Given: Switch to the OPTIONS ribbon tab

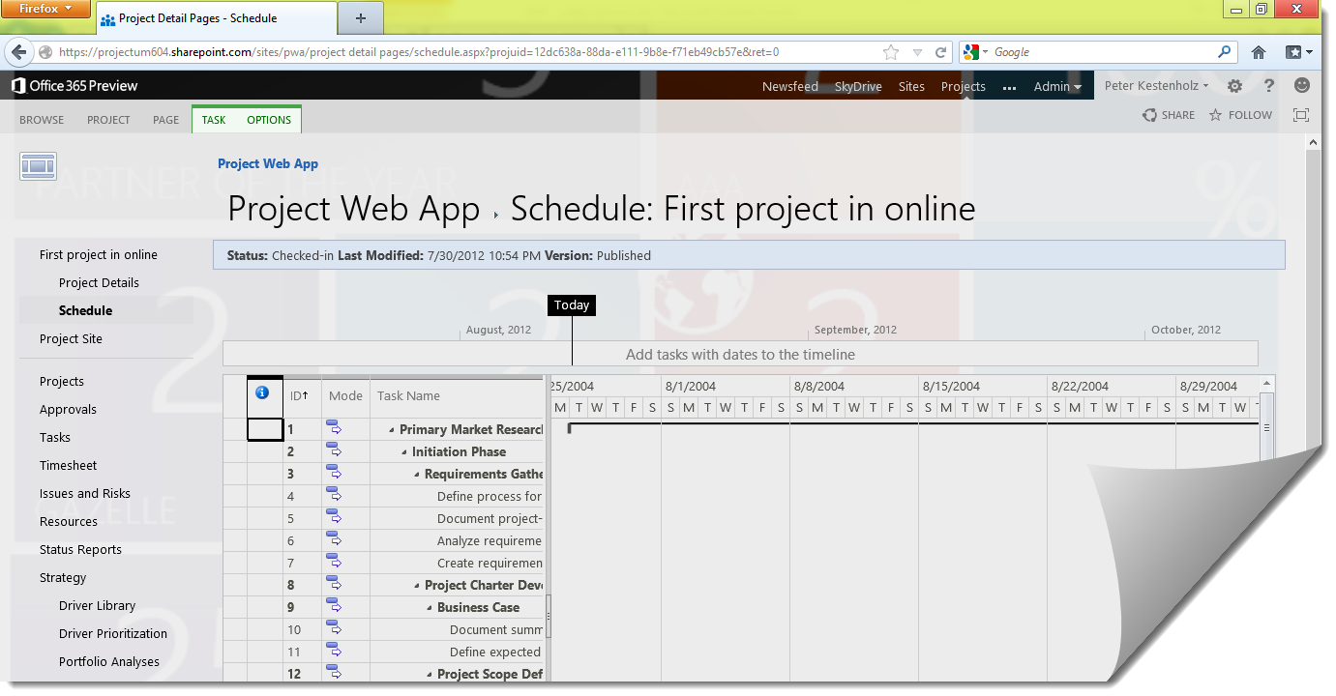Looking at the screenshot, I should click(x=269, y=120).
